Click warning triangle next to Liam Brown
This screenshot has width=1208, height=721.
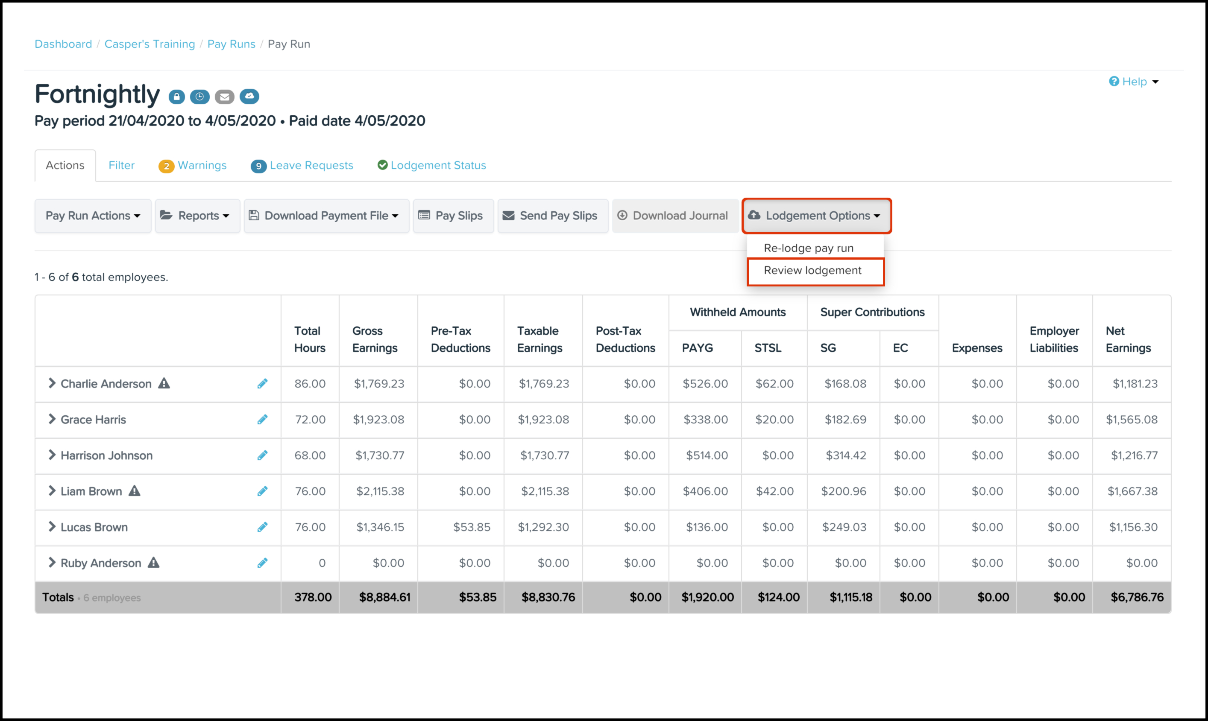coord(135,491)
